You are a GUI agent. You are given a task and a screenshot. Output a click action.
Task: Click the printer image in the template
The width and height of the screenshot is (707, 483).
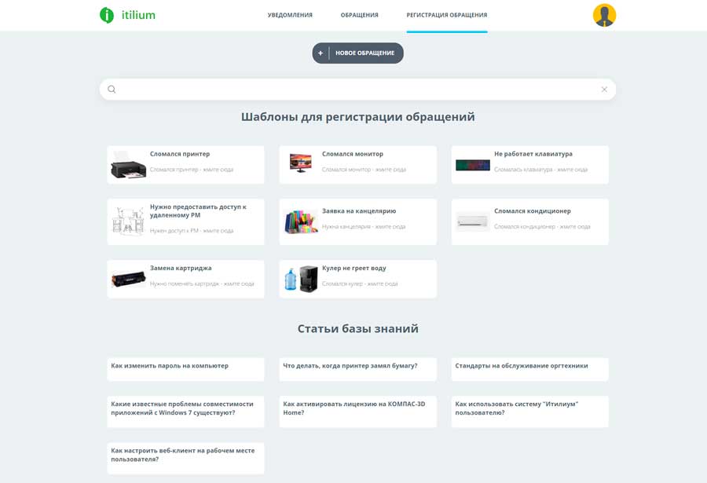[x=128, y=166]
